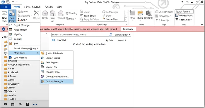Select Outlook Data File... item
This screenshot has width=205, height=108.
pyautogui.click(x=57, y=81)
